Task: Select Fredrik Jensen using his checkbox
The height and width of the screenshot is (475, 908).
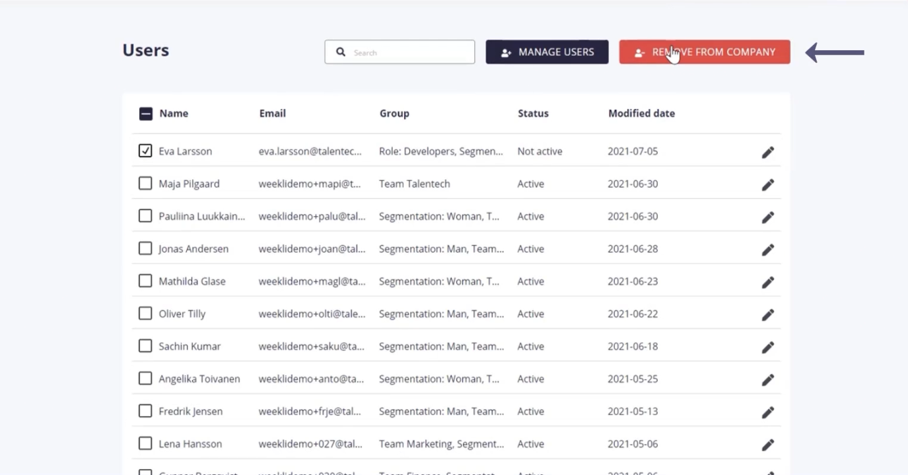Action: coord(145,411)
